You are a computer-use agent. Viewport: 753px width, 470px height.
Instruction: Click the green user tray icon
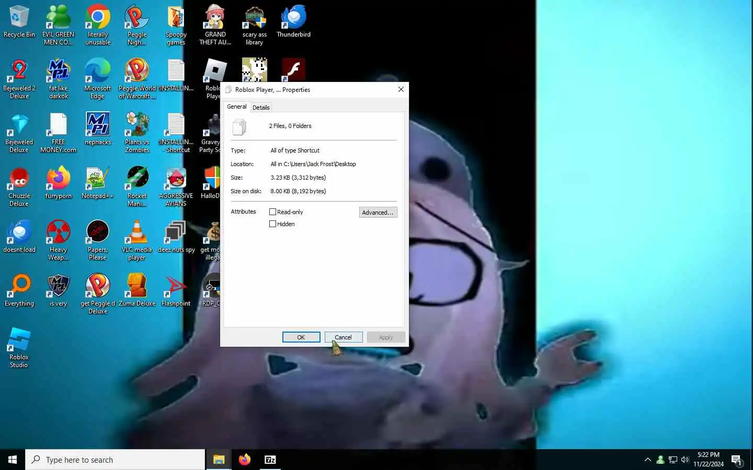coord(660,460)
